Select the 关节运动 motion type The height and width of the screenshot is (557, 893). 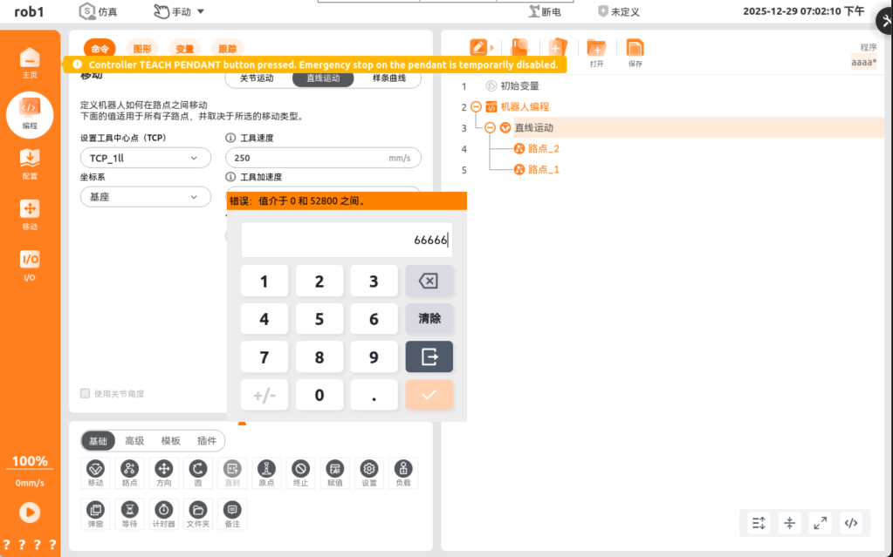tap(257, 78)
